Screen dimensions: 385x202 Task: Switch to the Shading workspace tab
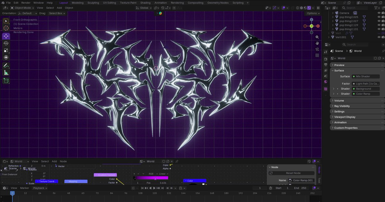(145, 3)
